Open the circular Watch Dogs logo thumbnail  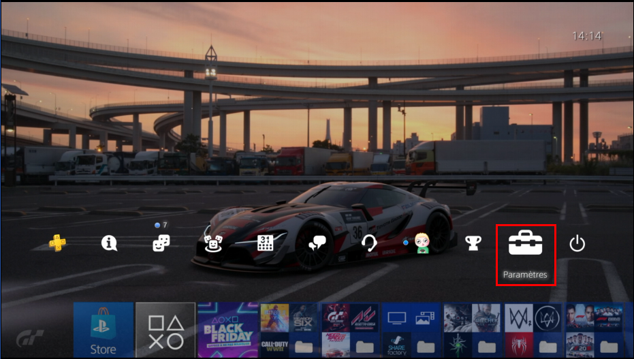click(548, 317)
